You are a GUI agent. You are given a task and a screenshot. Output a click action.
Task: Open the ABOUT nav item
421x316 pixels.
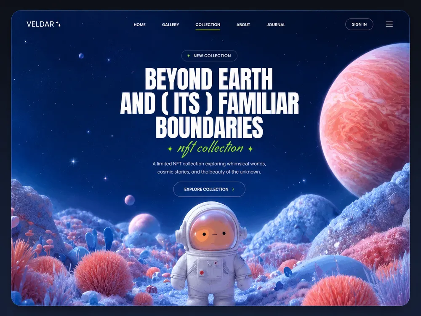point(243,24)
